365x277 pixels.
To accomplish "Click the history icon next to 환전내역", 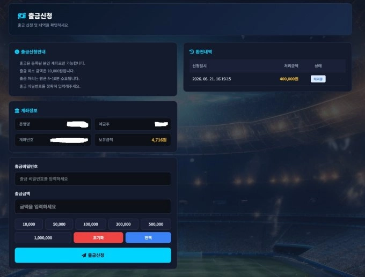I will (x=192, y=52).
